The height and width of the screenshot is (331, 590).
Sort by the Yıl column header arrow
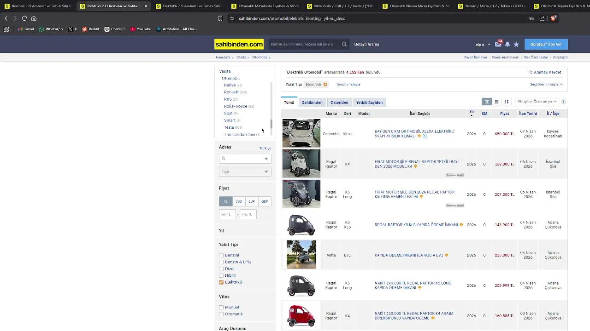tap(471, 114)
